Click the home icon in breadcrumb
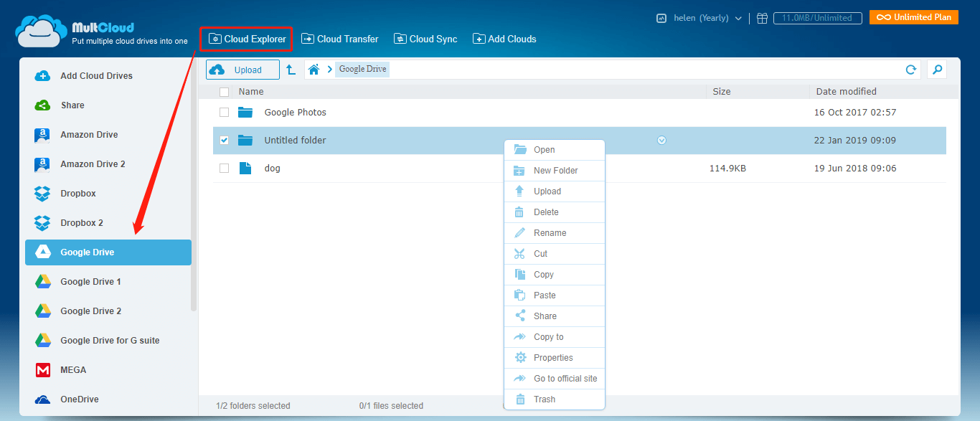Screen dimensions: 980x421 314,70
